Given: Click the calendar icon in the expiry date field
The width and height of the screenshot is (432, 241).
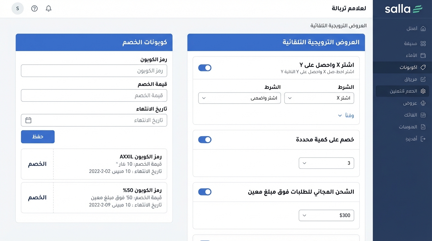Looking at the screenshot, I should coord(28,120).
